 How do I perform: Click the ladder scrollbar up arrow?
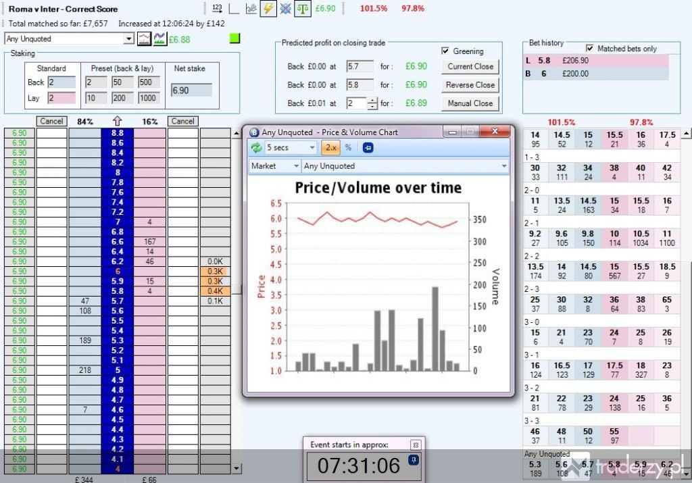[x=237, y=133]
